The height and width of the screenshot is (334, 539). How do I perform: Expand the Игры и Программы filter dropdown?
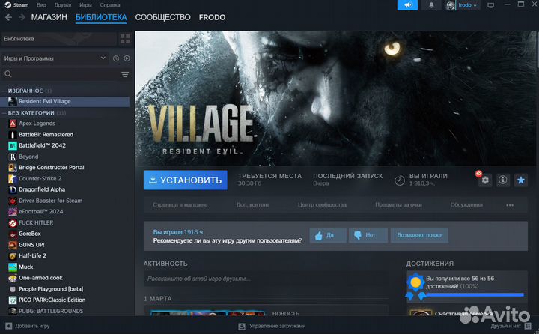point(55,58)
